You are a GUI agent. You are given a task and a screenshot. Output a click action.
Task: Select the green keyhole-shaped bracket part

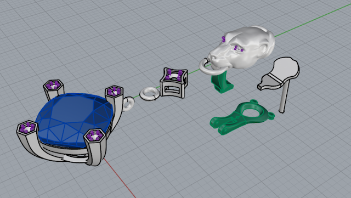tap(242, 117)
